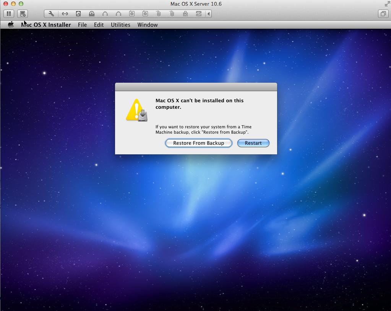This screenshot has width=391, height=311.
Task: Toggle full screen via top-right arrows
Action: pyautogui.click(x=387, y=4)
